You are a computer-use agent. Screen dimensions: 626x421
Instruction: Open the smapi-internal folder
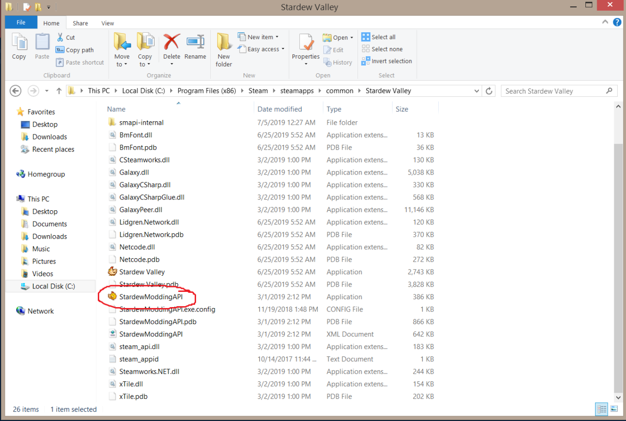click(141, 122)
